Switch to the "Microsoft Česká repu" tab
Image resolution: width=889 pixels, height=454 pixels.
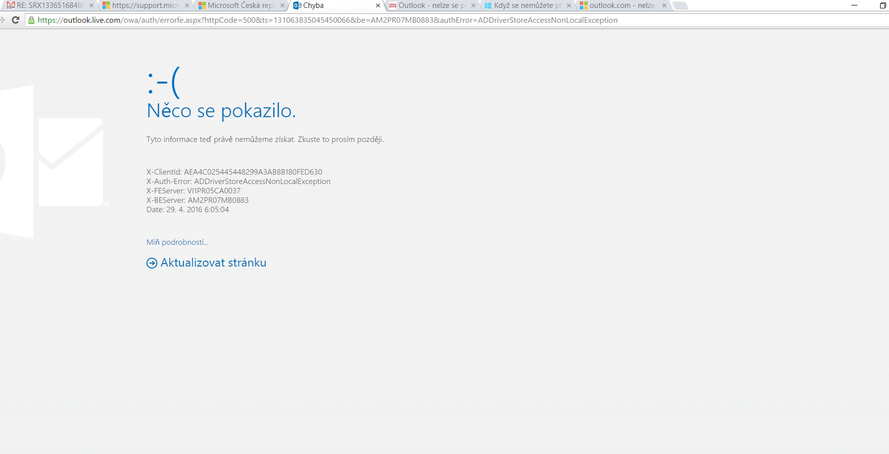click(x=240, y=5)
